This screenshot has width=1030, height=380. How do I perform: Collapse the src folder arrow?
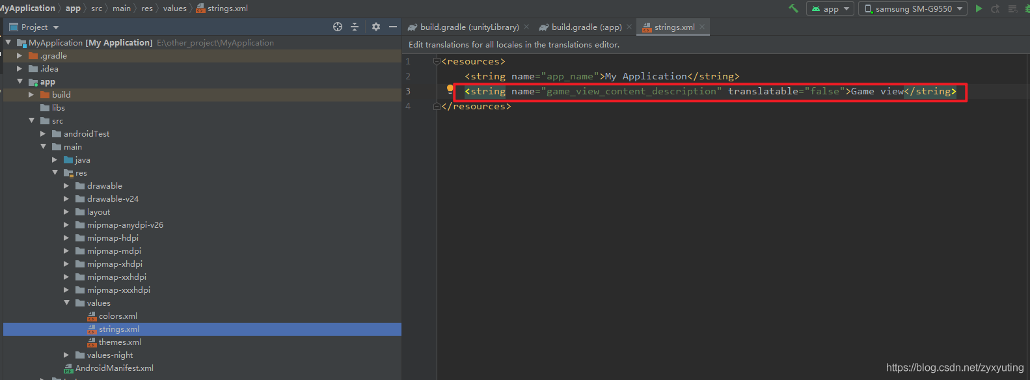pyautogui.click(x=31, y=120)
